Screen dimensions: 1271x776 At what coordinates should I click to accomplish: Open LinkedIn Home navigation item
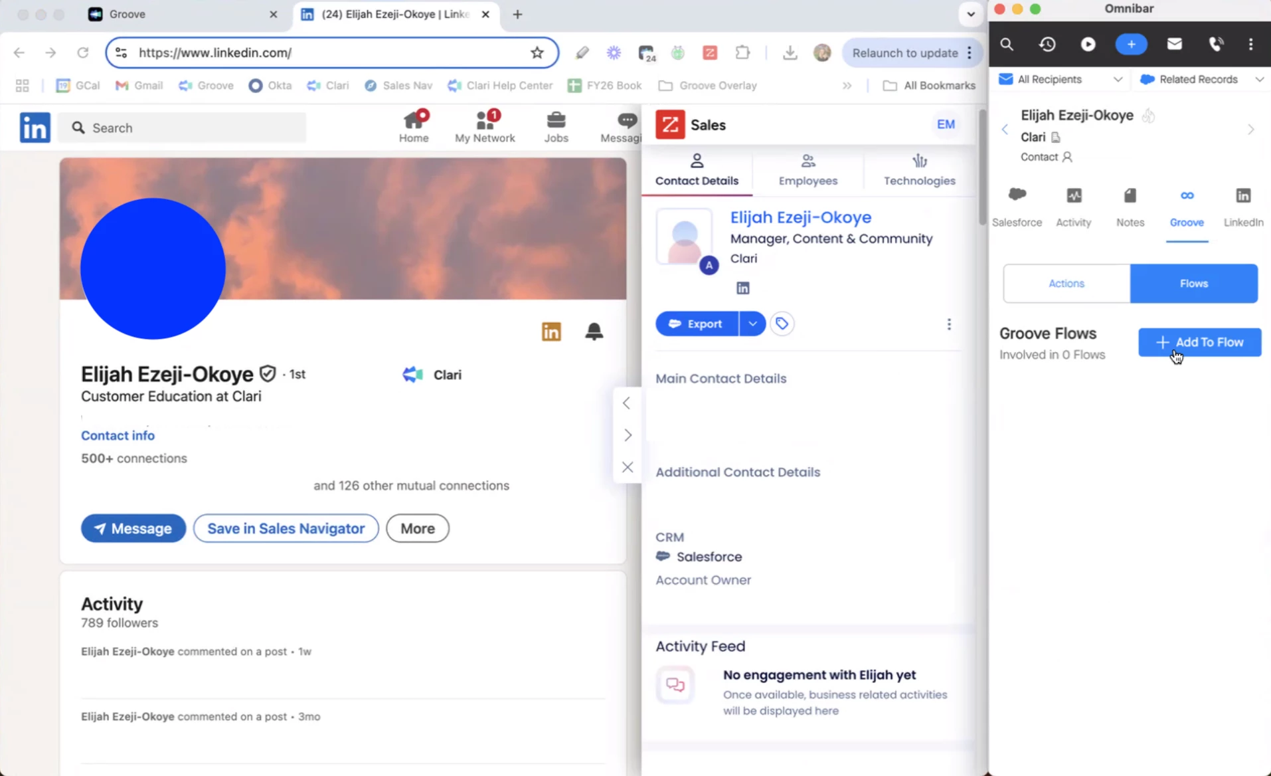[x=414, y=126]
